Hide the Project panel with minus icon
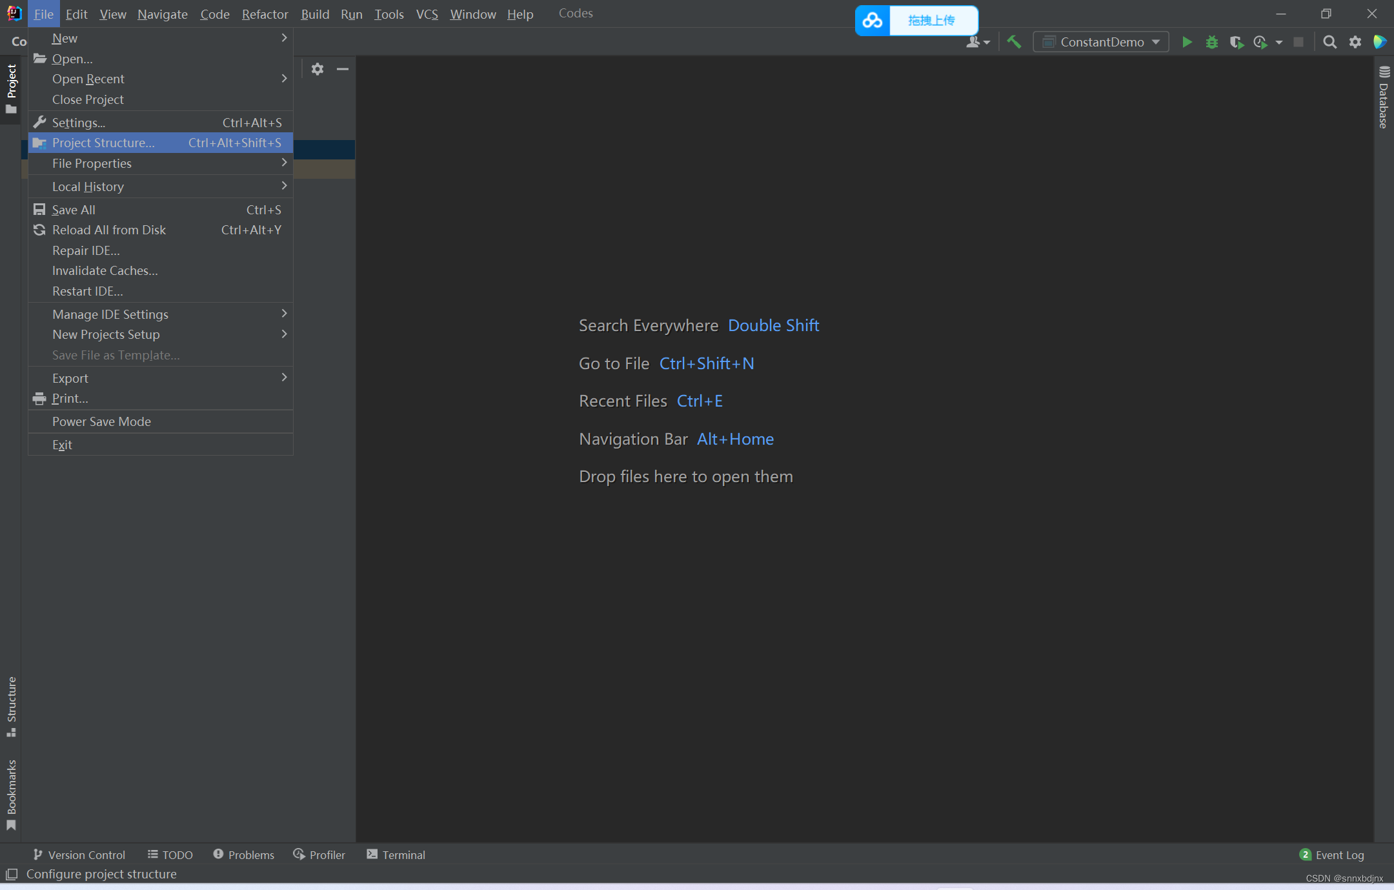 pyautogui.click(x=343, y=69)
